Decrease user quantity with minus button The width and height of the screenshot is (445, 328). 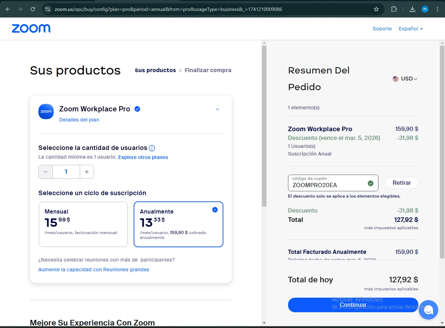point(46,172)
